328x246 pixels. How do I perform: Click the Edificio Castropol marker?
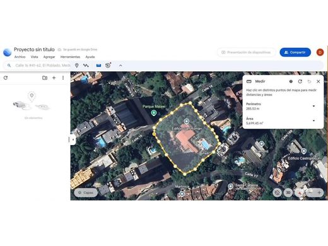pos(303,151)
